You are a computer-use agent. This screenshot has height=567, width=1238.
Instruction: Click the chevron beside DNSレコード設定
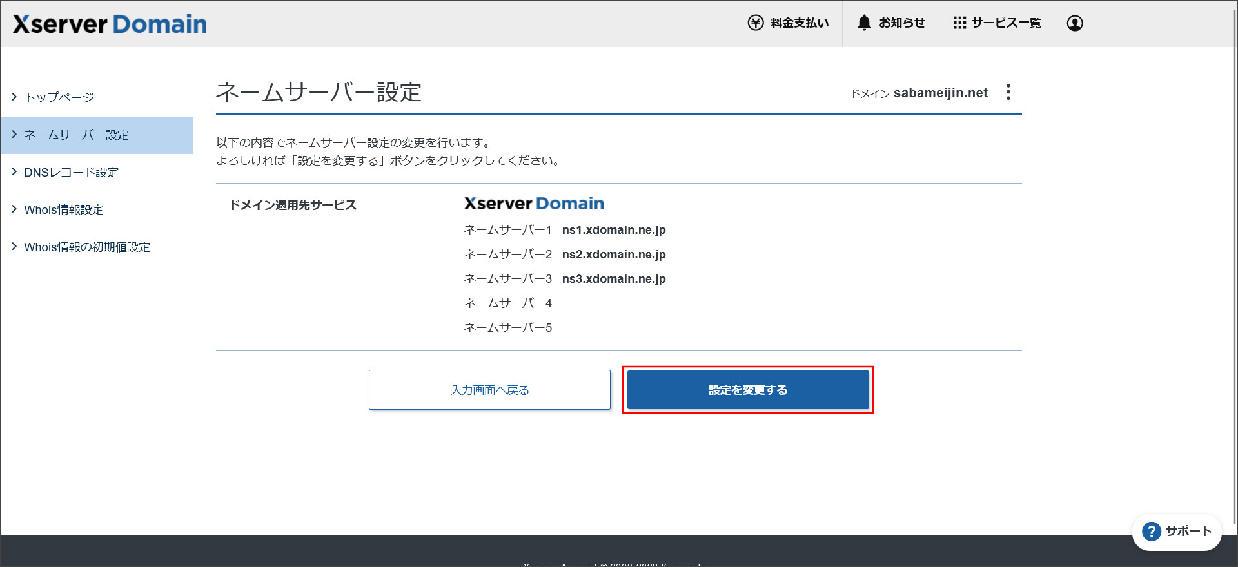point(14,172)
